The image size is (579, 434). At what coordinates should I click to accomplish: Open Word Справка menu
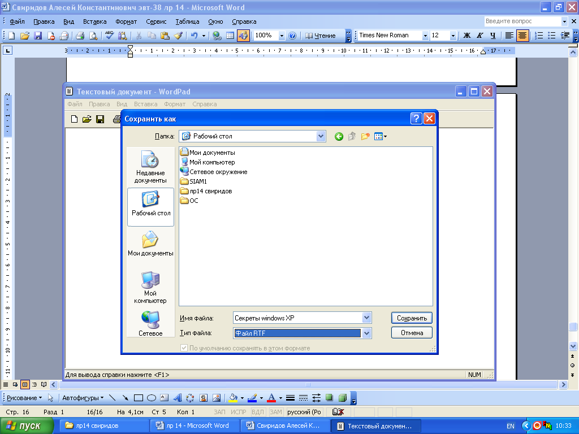(244, 21)
